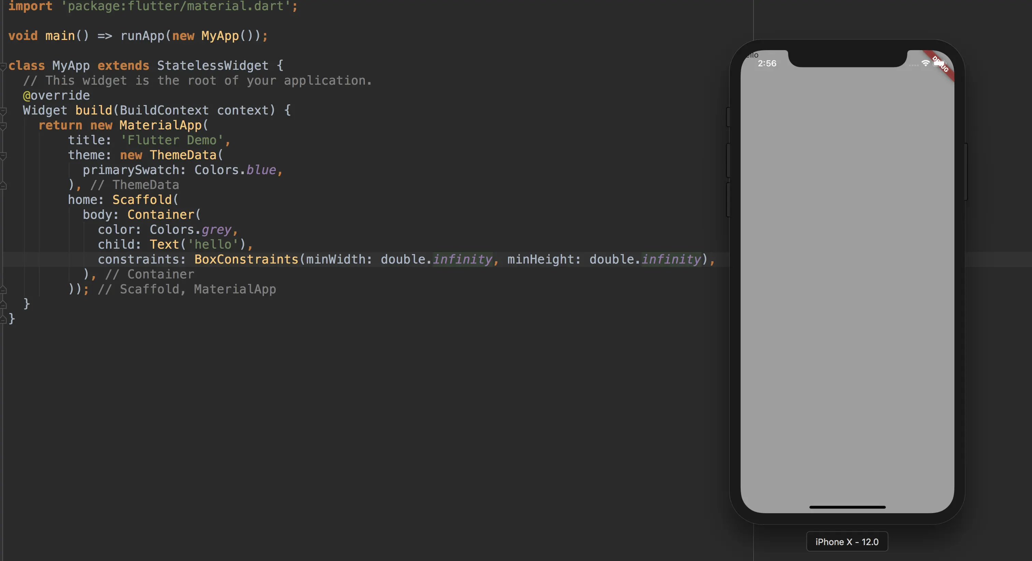Fold the ThemeData block gutter marker
Image resolution: width=1032 pixels, height=561 pixels.
[3, 156]
